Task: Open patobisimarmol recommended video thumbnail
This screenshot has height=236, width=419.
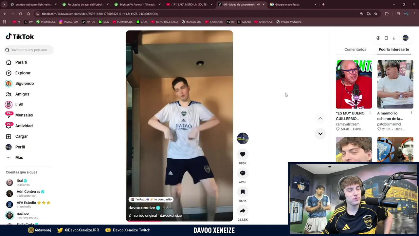Action: [x=395, y=84]
